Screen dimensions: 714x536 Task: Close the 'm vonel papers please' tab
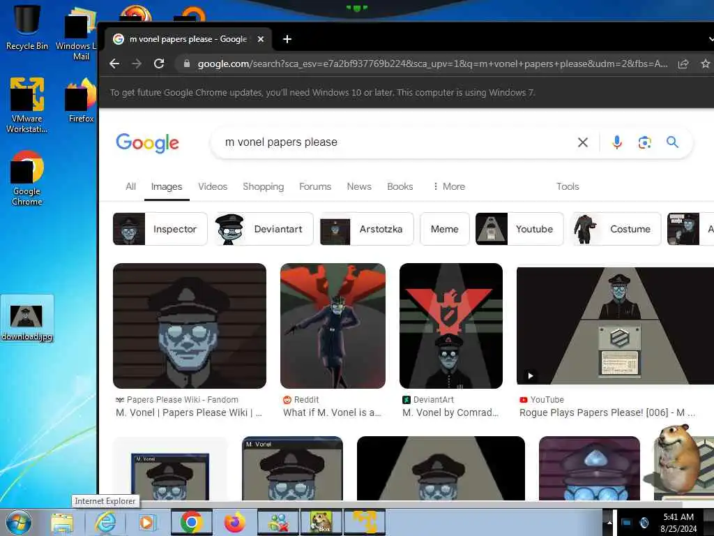(x=261, y=39)
